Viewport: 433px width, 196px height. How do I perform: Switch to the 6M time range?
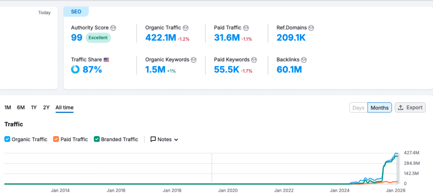point(21,107)
